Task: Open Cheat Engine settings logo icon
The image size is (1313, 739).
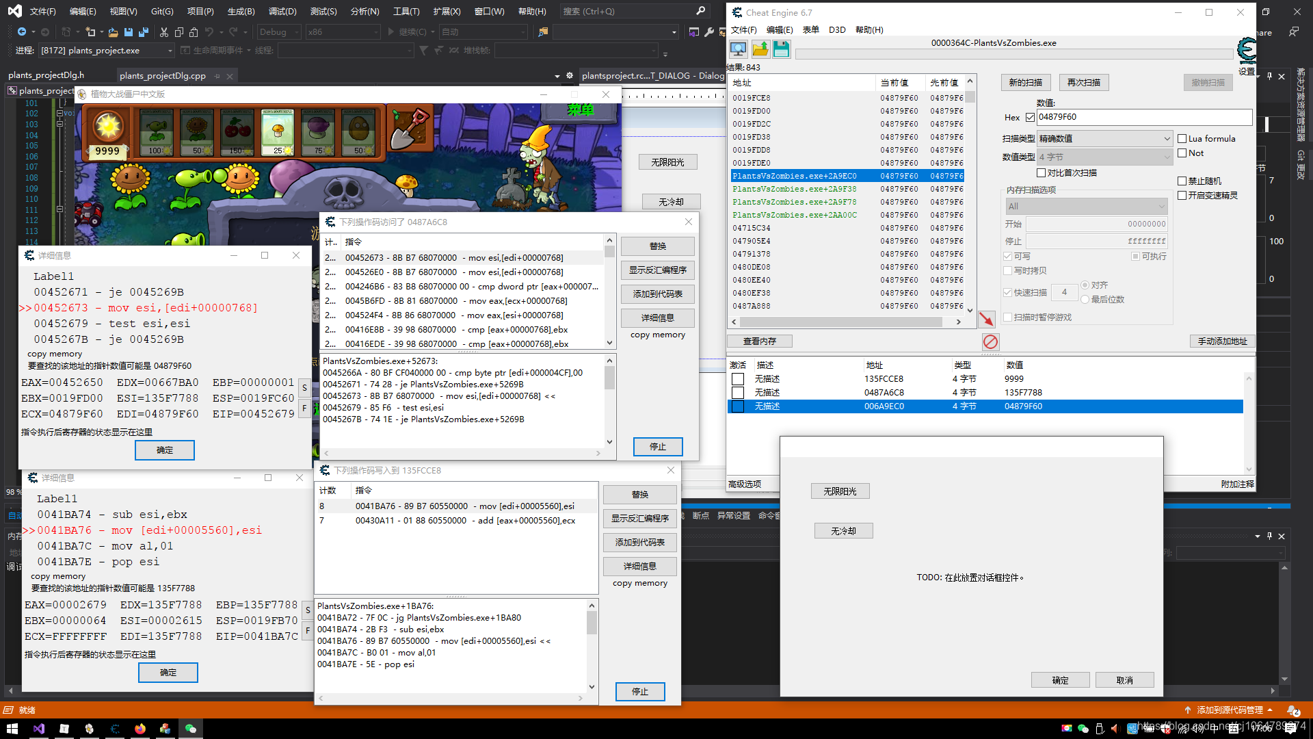Action: pyautogui.click(x=1247, y=51)
